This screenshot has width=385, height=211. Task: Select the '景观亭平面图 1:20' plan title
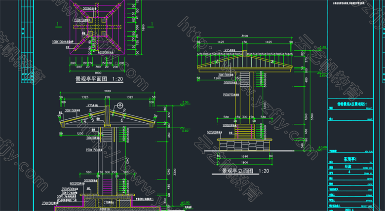pyautogui.click(x=99, y=79)
